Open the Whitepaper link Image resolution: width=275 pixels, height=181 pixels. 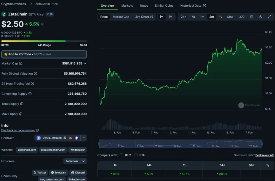click(x=78, y=150)
